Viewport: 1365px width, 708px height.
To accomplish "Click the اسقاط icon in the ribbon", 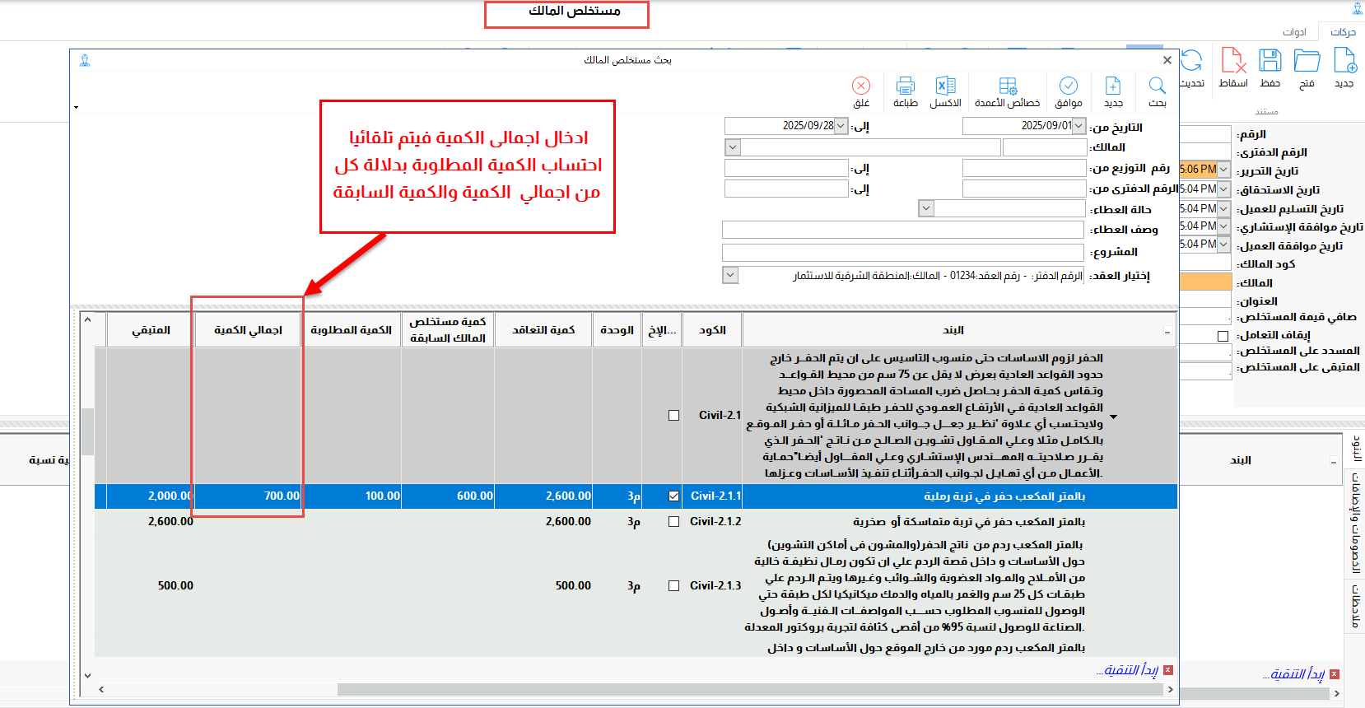I will 1232,62.
